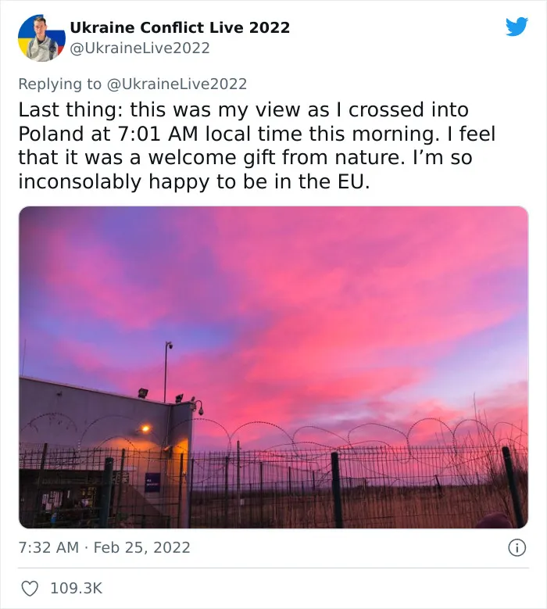Open the account's profile avatar photo

point(41,38)
